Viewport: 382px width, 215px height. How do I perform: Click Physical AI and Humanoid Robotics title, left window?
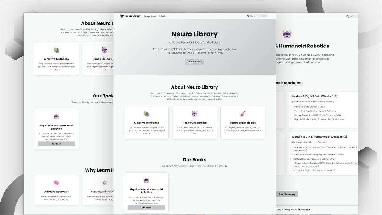[56, 127]
